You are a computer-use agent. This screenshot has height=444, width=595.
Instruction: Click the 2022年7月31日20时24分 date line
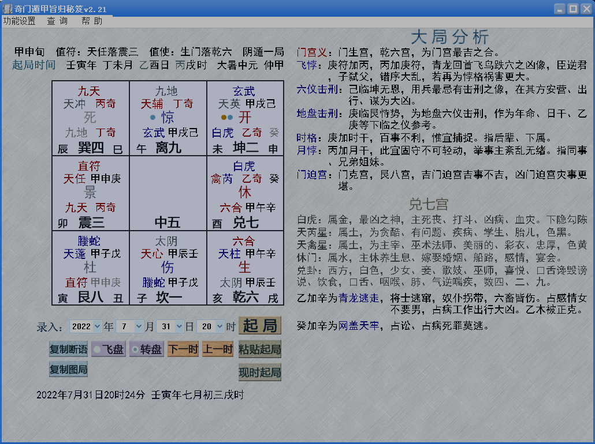[91, 395]
